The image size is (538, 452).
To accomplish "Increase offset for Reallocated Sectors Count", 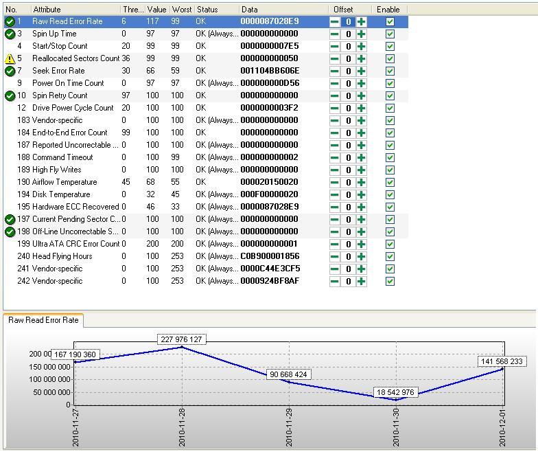I will (x=361, y=59).
